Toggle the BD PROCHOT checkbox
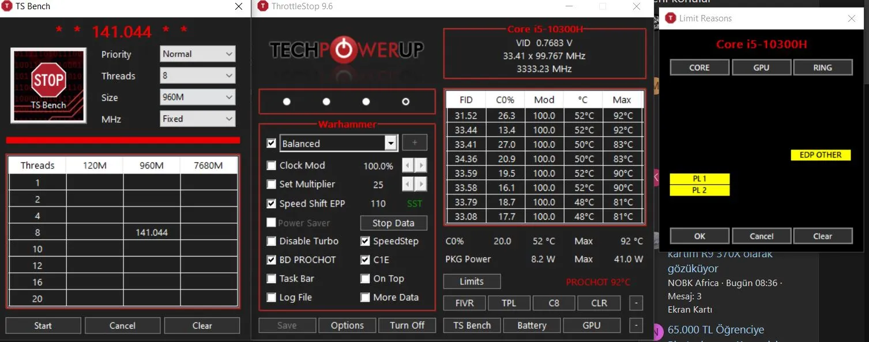 point(272,260)
